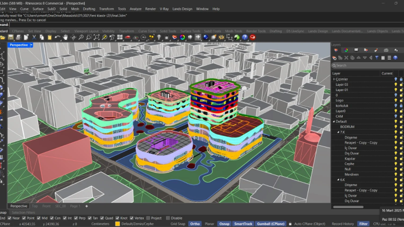Toggle the Mid osnap checkbox
The image size is (404, 227).
[39, 218]
